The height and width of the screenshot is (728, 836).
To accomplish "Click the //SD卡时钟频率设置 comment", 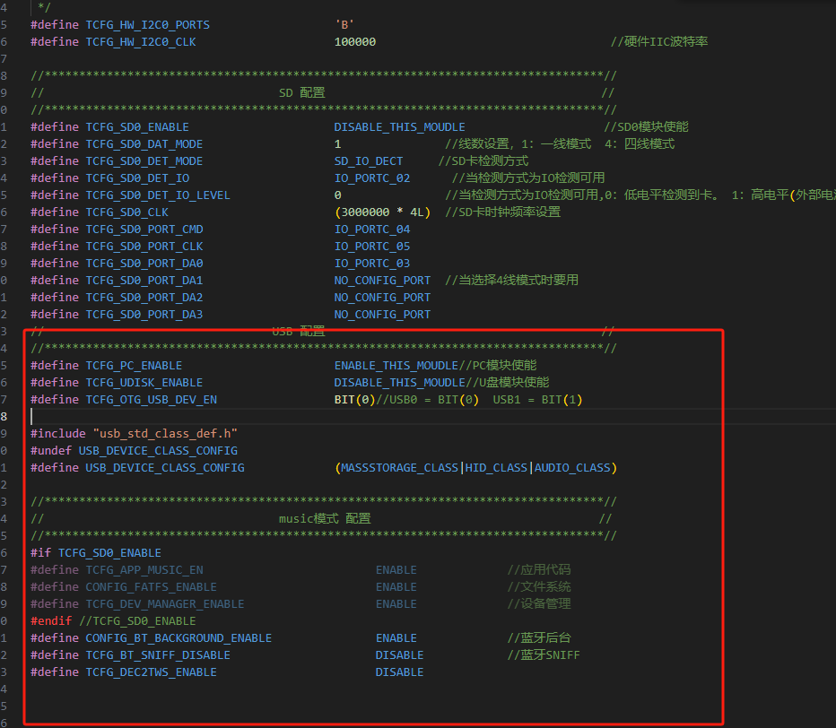I will point(503,212).
